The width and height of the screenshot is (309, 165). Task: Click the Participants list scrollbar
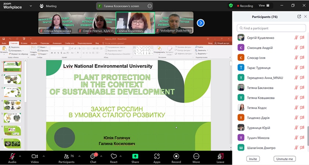[308, 136]
